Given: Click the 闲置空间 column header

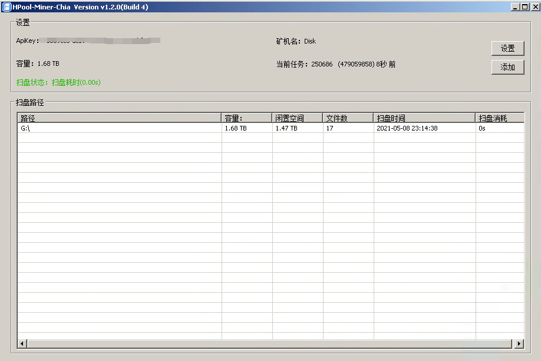Looking at the screenshot, I should click(x=297, y=118).
